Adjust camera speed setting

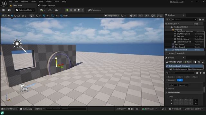123,16
